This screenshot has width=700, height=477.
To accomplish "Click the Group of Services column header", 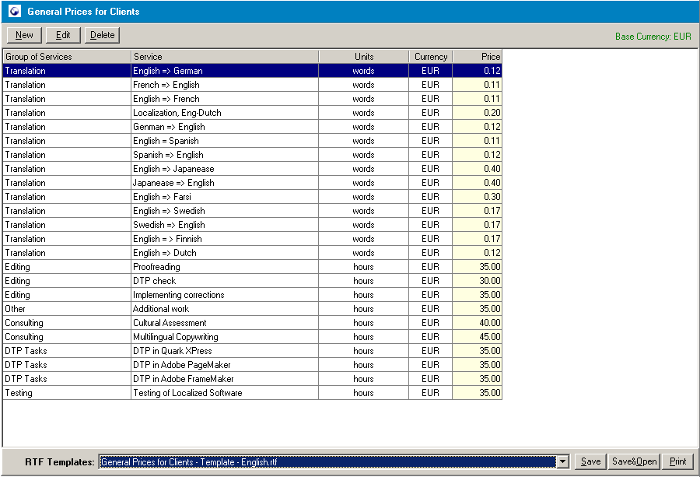I will tap(65, 56).
